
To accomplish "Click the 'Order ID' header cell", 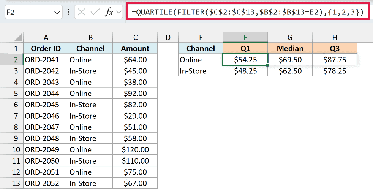I will pos(46,49).
